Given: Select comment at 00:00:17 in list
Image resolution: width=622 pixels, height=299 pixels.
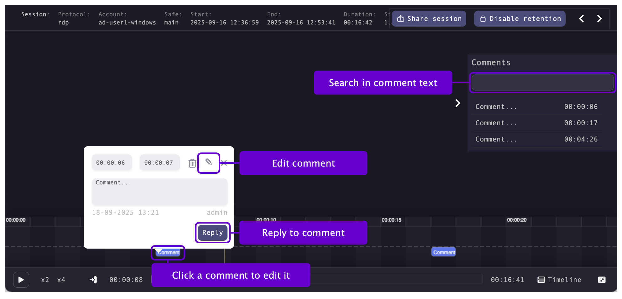Looking at the screenshot, I should click(536, 123).
